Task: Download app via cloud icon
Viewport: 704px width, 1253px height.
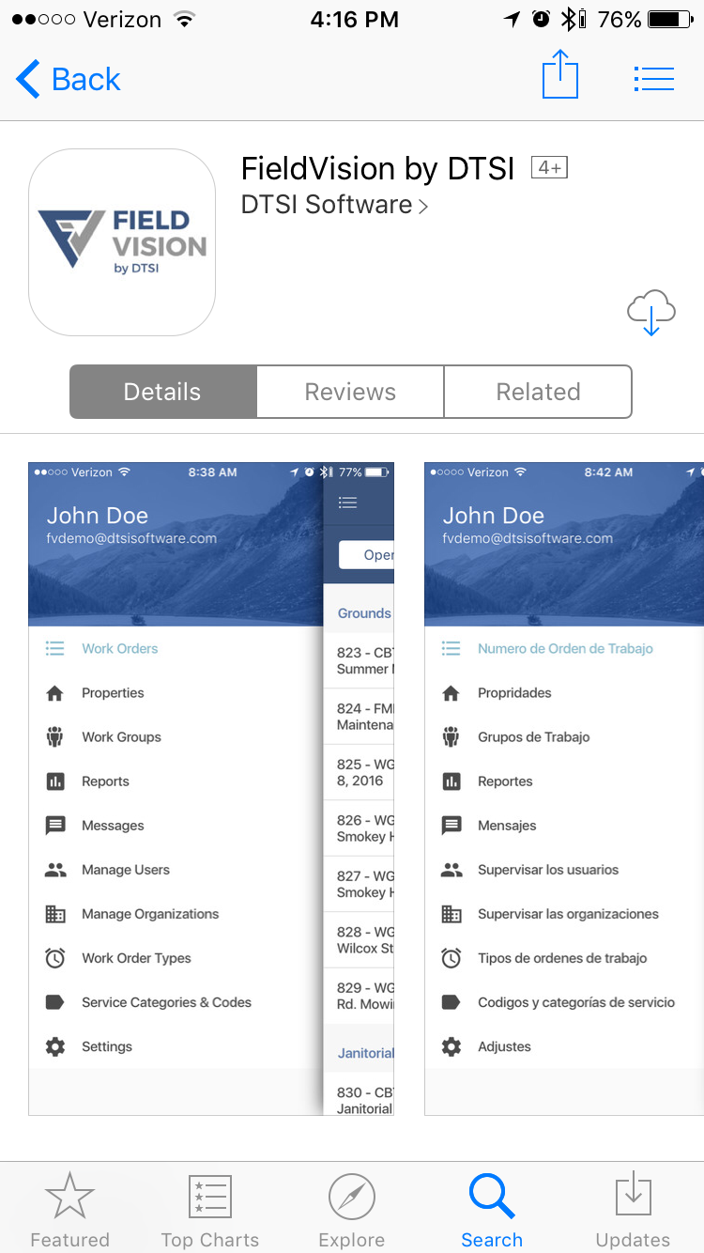Action: (651, 313)
